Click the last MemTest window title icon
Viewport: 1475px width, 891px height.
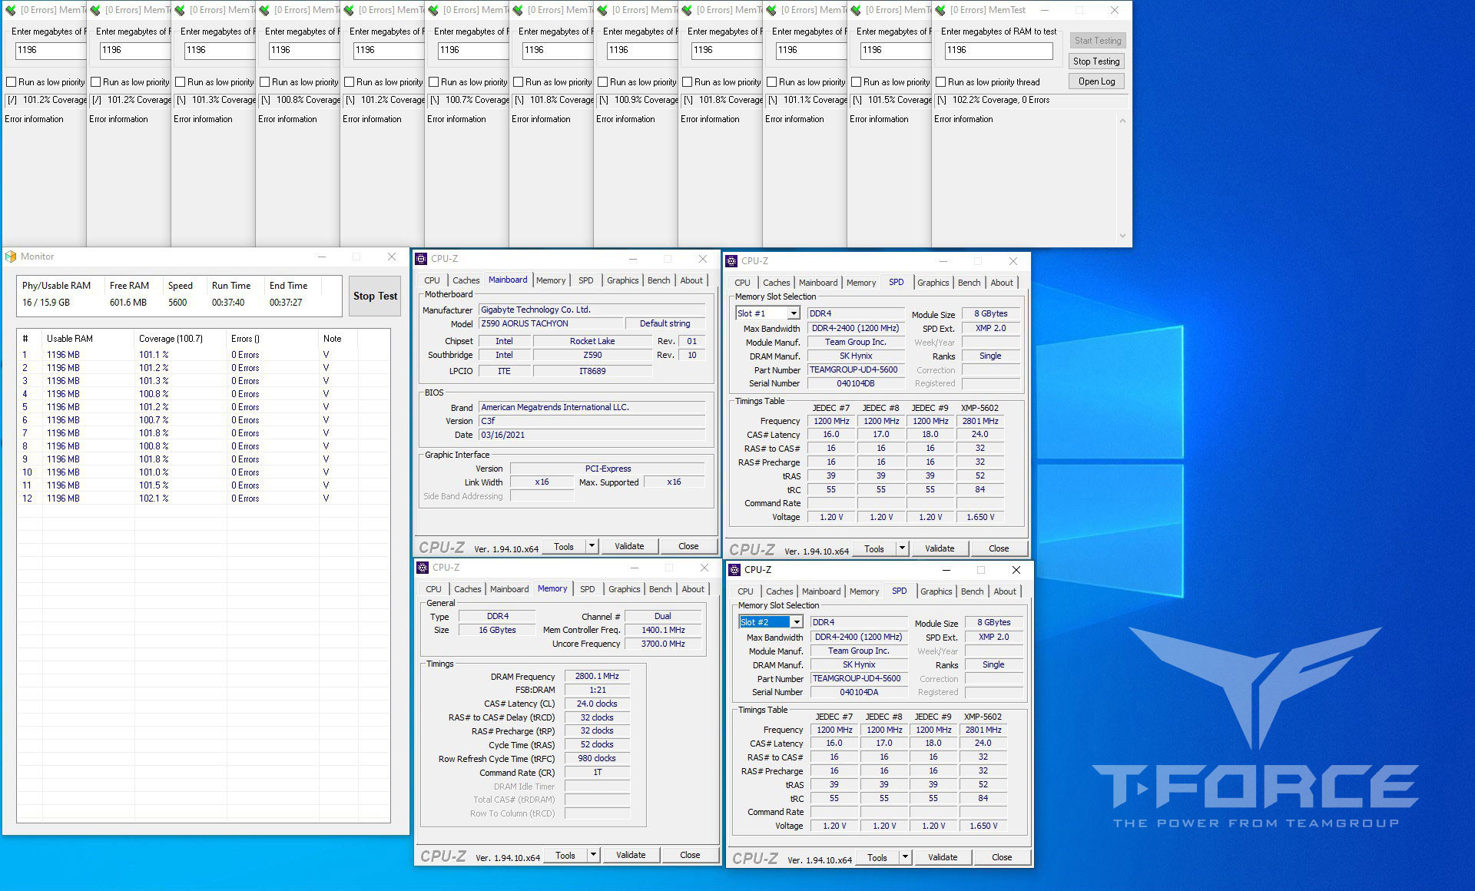940,10
